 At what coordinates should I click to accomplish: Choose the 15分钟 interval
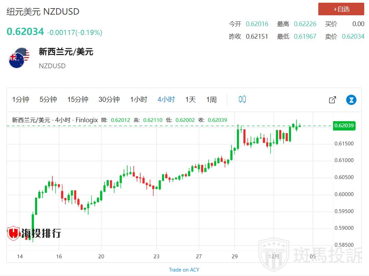point(78,99)
